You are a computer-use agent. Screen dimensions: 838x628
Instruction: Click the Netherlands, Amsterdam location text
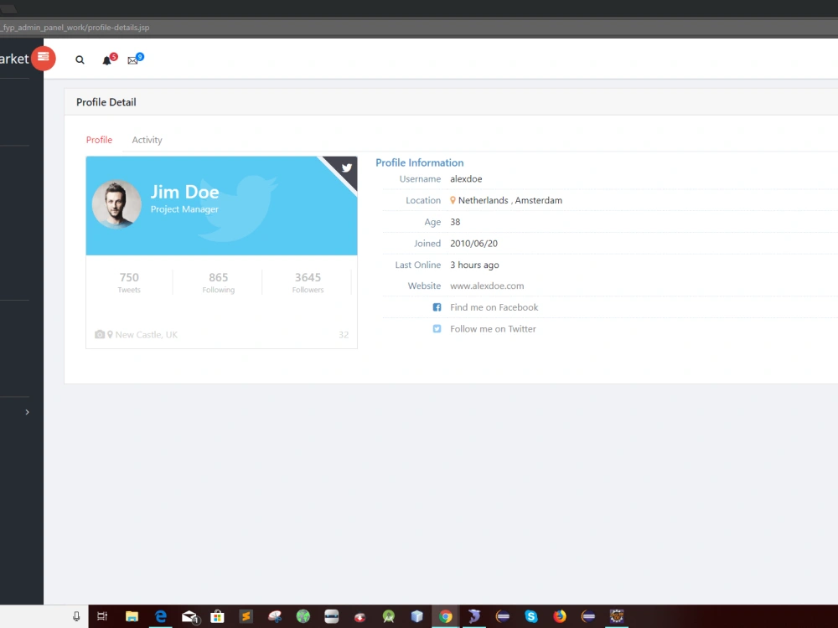(510, 200)
